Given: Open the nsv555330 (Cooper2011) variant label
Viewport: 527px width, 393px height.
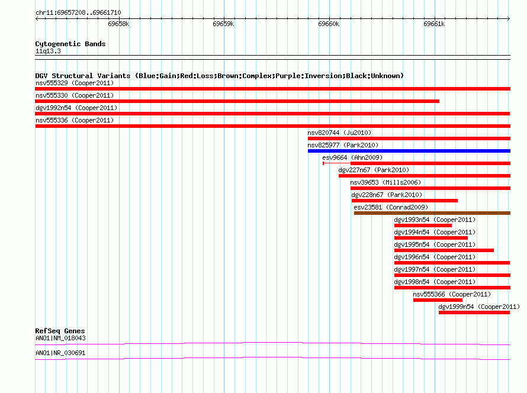Looking at the screenshot, I should [75, 95].
